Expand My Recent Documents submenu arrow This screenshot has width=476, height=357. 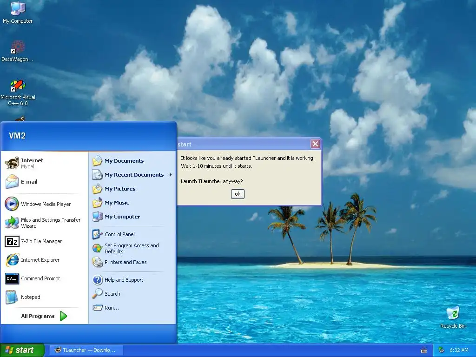(171, 175)
